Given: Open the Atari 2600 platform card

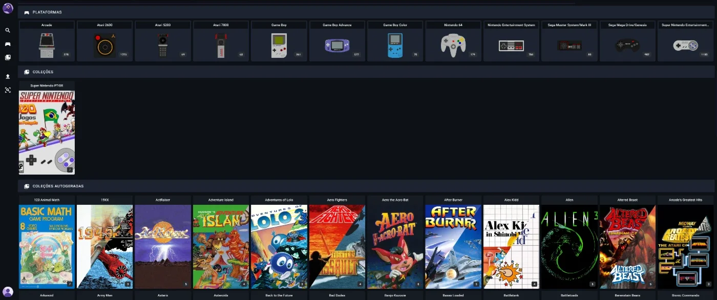Looking at the screenshot, I should click(105, 41).
